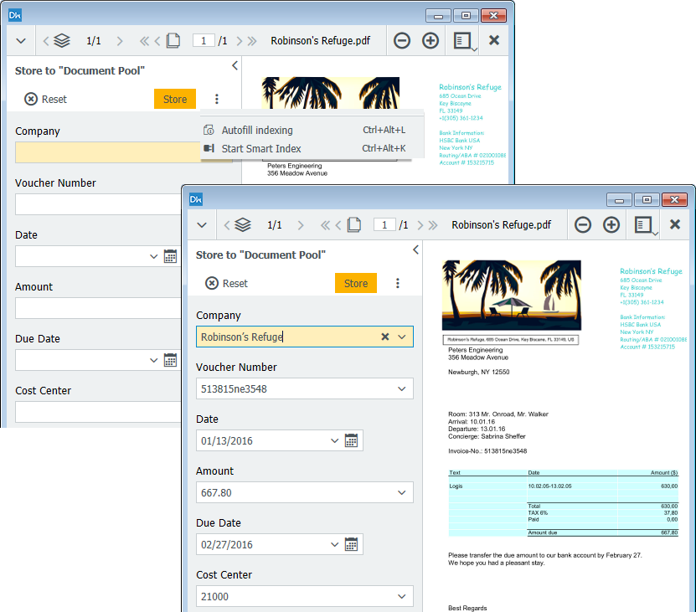Viewport: 696px width, 612px height.
Task: Open the Company dropdown arrow in front window
Action: click(x=402, y=337)
